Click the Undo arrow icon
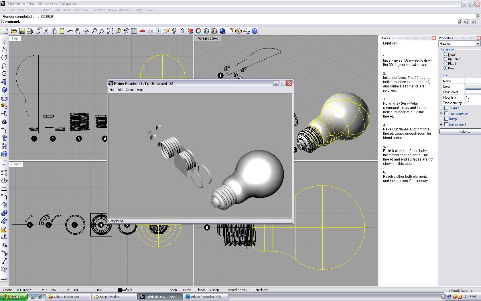 (70, 31)
